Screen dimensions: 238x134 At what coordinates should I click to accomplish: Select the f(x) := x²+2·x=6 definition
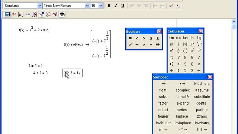[34, 29]
